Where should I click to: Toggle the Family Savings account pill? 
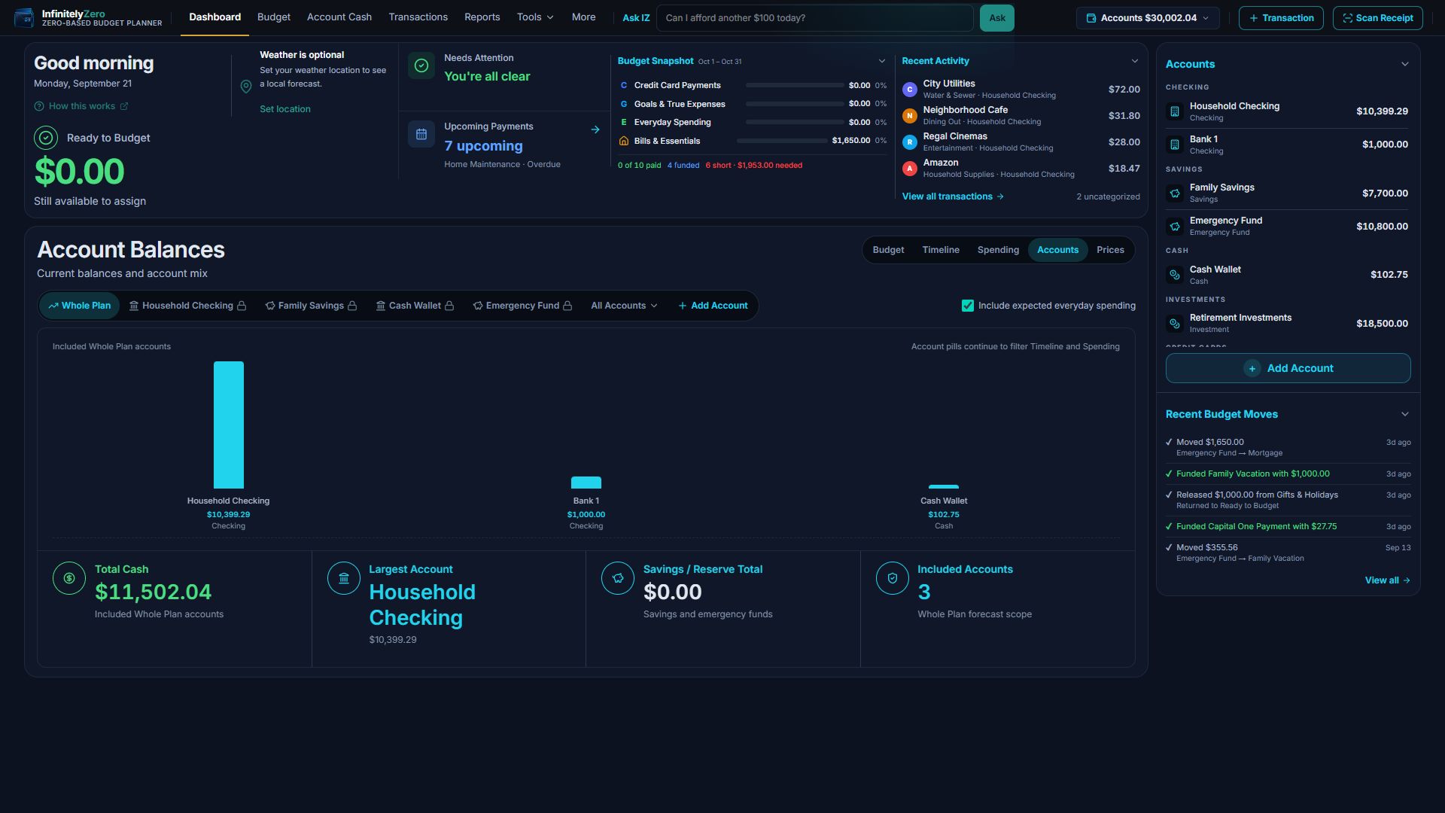coord(311,306)
